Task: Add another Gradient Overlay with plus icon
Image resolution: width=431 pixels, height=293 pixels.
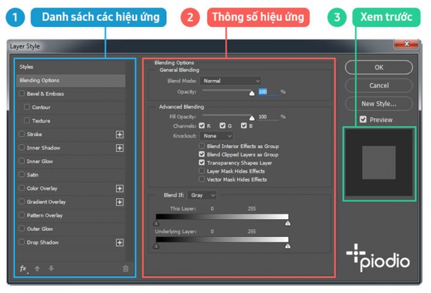Action: (x=120, y=202)
